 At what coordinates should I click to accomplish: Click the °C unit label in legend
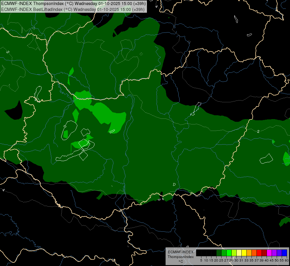point(181,262)
